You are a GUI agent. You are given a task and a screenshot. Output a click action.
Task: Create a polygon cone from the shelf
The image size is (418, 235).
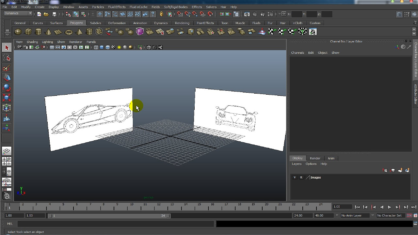click(48, 32)
